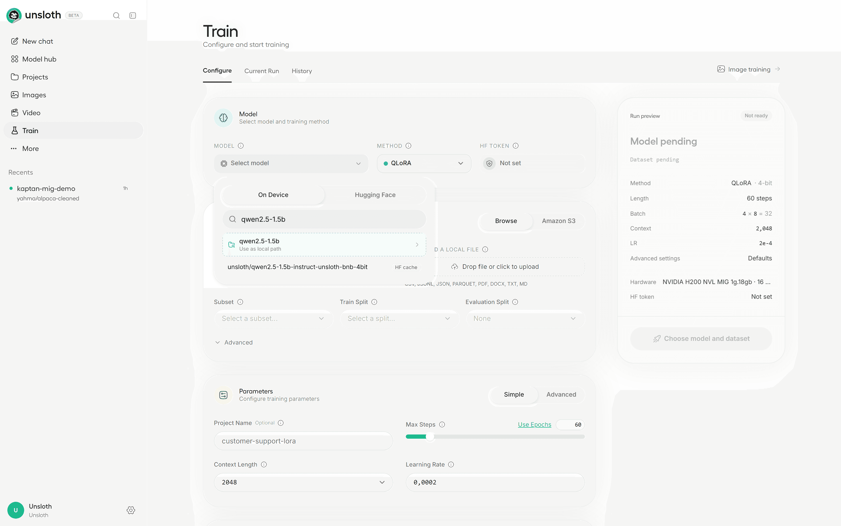Click the Project Name input field
This screenshot has height=526, width=841.
[303, 441]
